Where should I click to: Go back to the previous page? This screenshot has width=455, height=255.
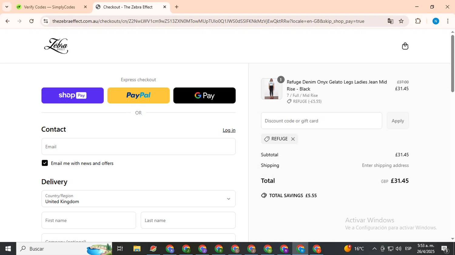[8, 21]
